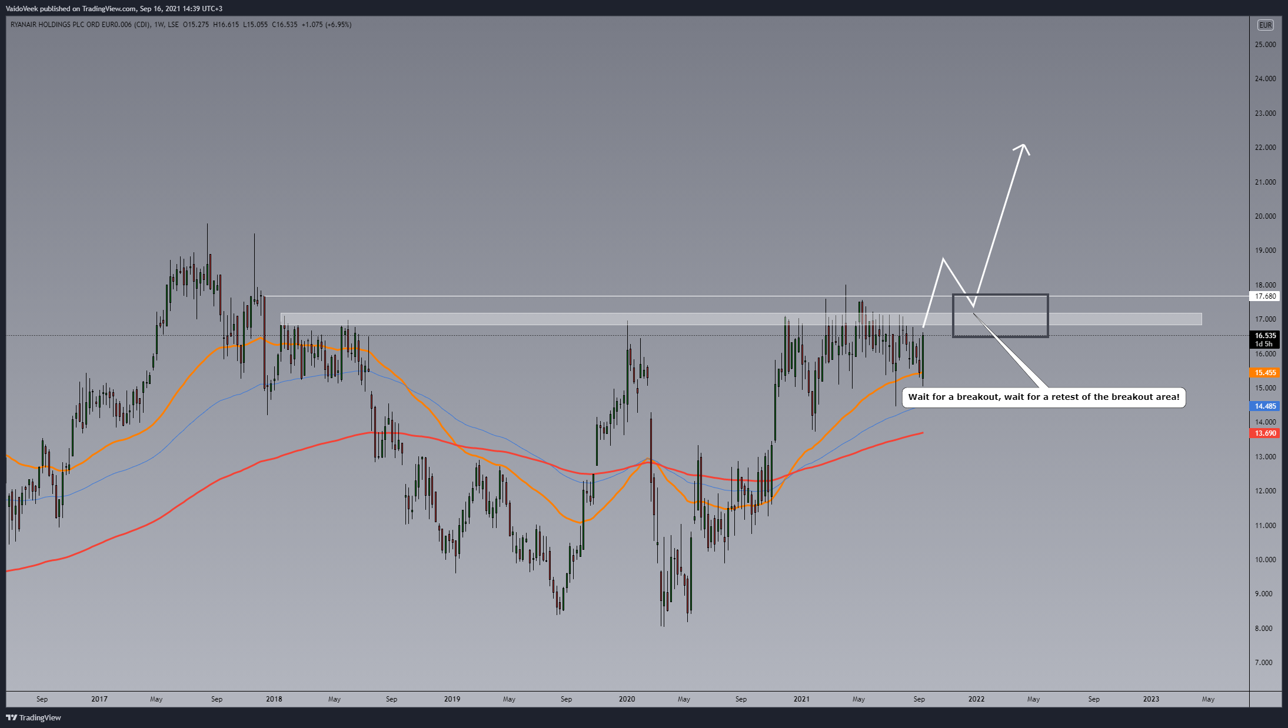
Task: Click the EUR currency badge
Action: coord(1265,25)
